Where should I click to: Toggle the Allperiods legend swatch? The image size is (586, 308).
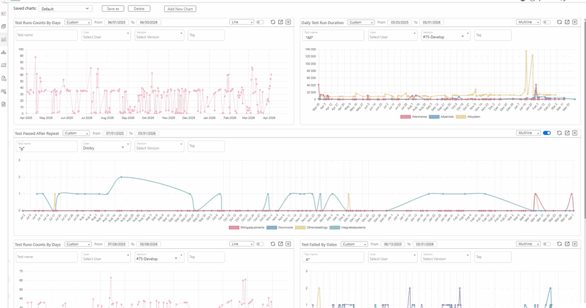coord(434,117)
